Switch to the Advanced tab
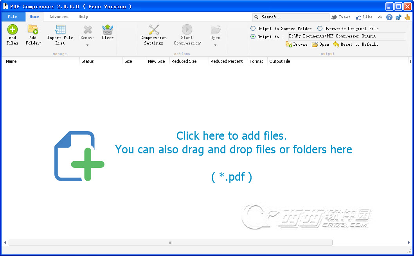This screenshot has width=414, height=256. 59,17
